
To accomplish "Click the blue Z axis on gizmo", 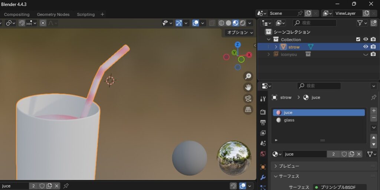I will 238,45.
